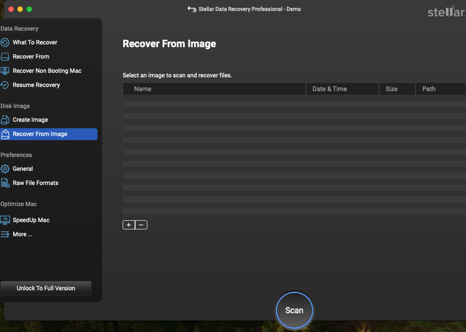Click the What To Recover icon

point(5,43)
